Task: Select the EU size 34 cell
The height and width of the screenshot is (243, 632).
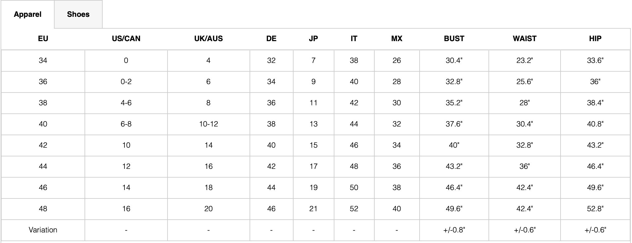Action: (43, 60)
